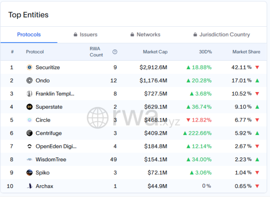Click the $727.5M market cap value
270x197 pixels.
pyautogui.click(x=156, y=94)
